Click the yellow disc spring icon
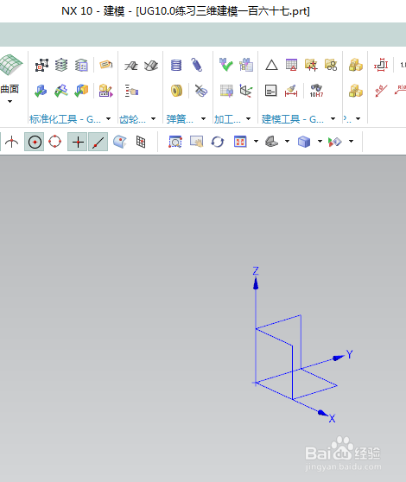 176,91
